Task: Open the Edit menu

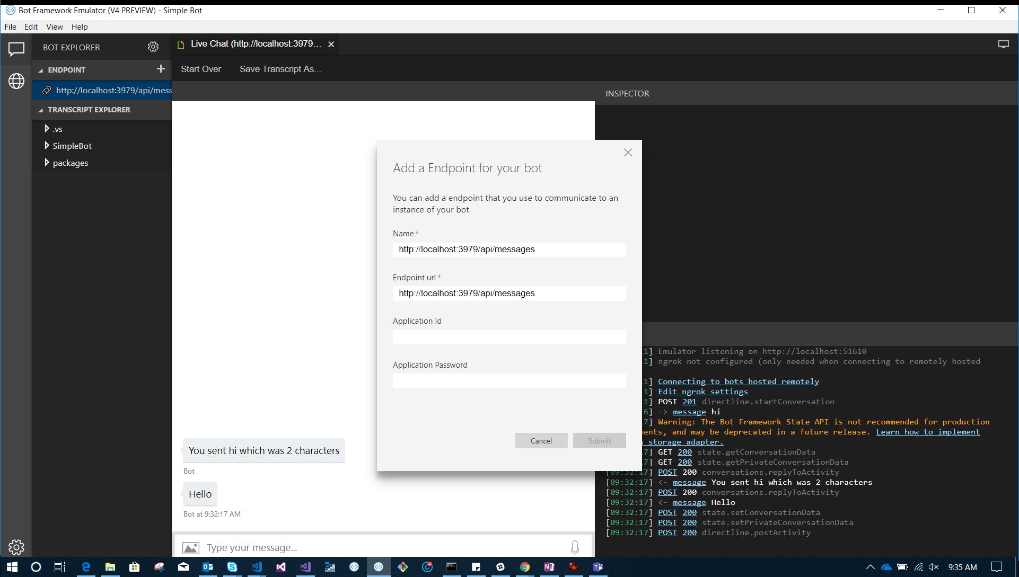Action: click(x=30, y=26)
